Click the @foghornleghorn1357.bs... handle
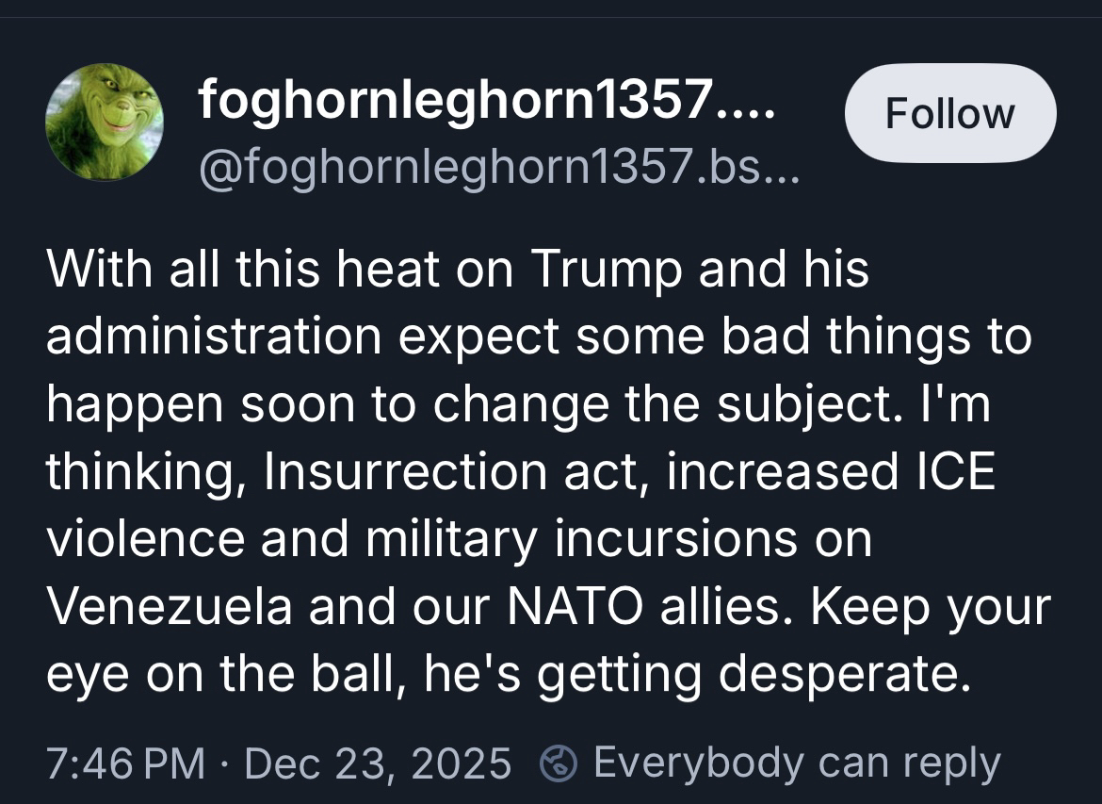 (497, 169)
